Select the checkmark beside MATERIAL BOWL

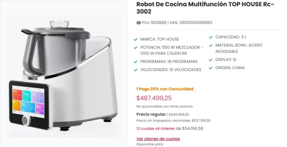click(x=210, y=45)
